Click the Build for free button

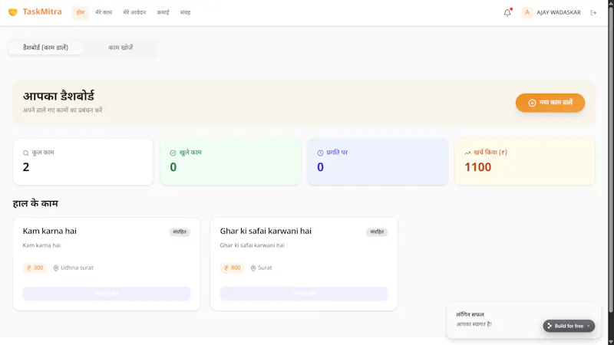click(569, 326)
